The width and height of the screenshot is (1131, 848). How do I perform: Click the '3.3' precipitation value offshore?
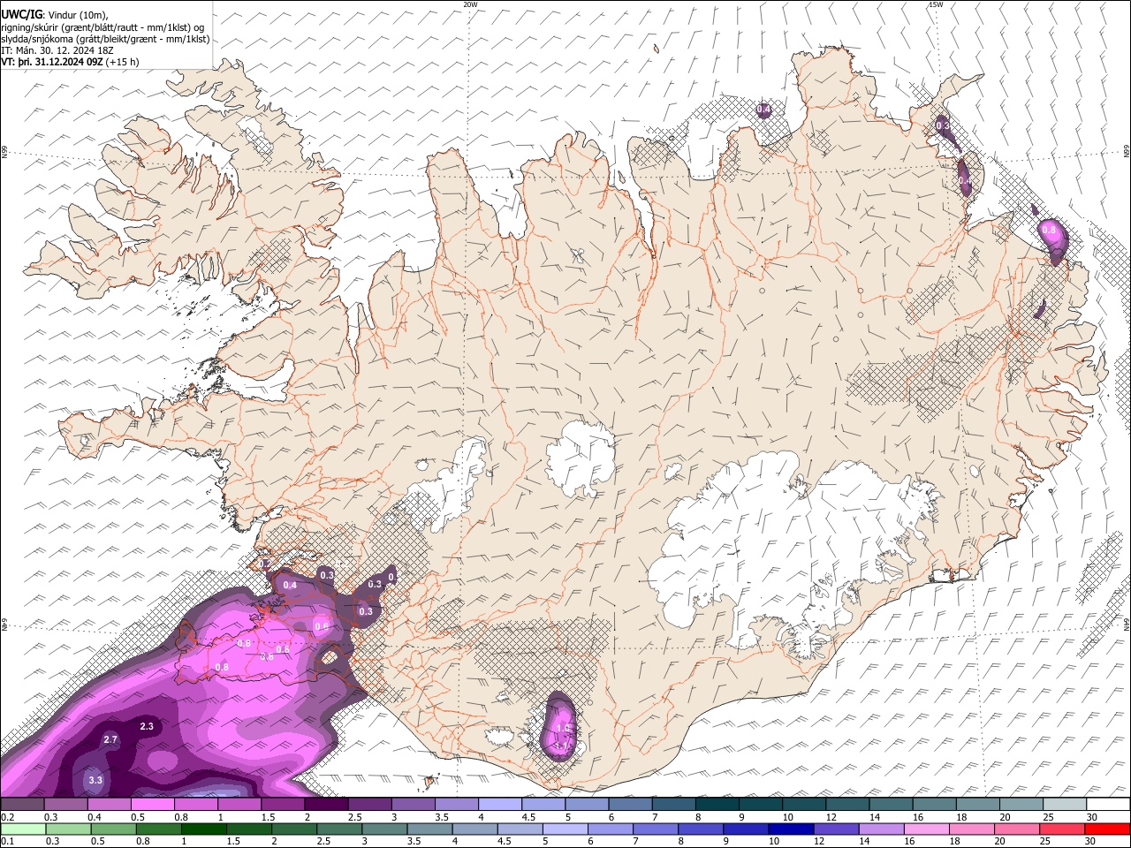[95, 780]
